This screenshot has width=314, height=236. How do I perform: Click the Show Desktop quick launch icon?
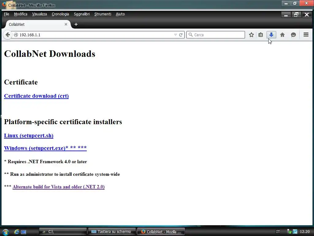pos(24,232)
